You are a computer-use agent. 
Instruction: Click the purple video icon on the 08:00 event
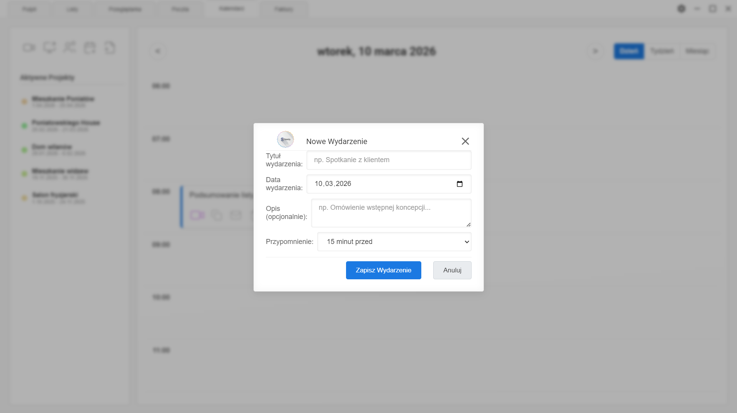pyautogui.click(x=197, y=215)
